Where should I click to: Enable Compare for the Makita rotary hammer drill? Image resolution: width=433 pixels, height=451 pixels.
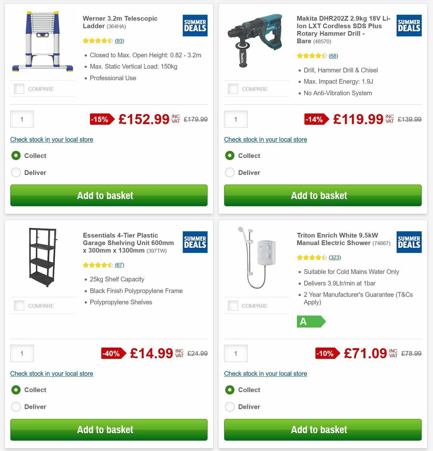tap(233, 89)
